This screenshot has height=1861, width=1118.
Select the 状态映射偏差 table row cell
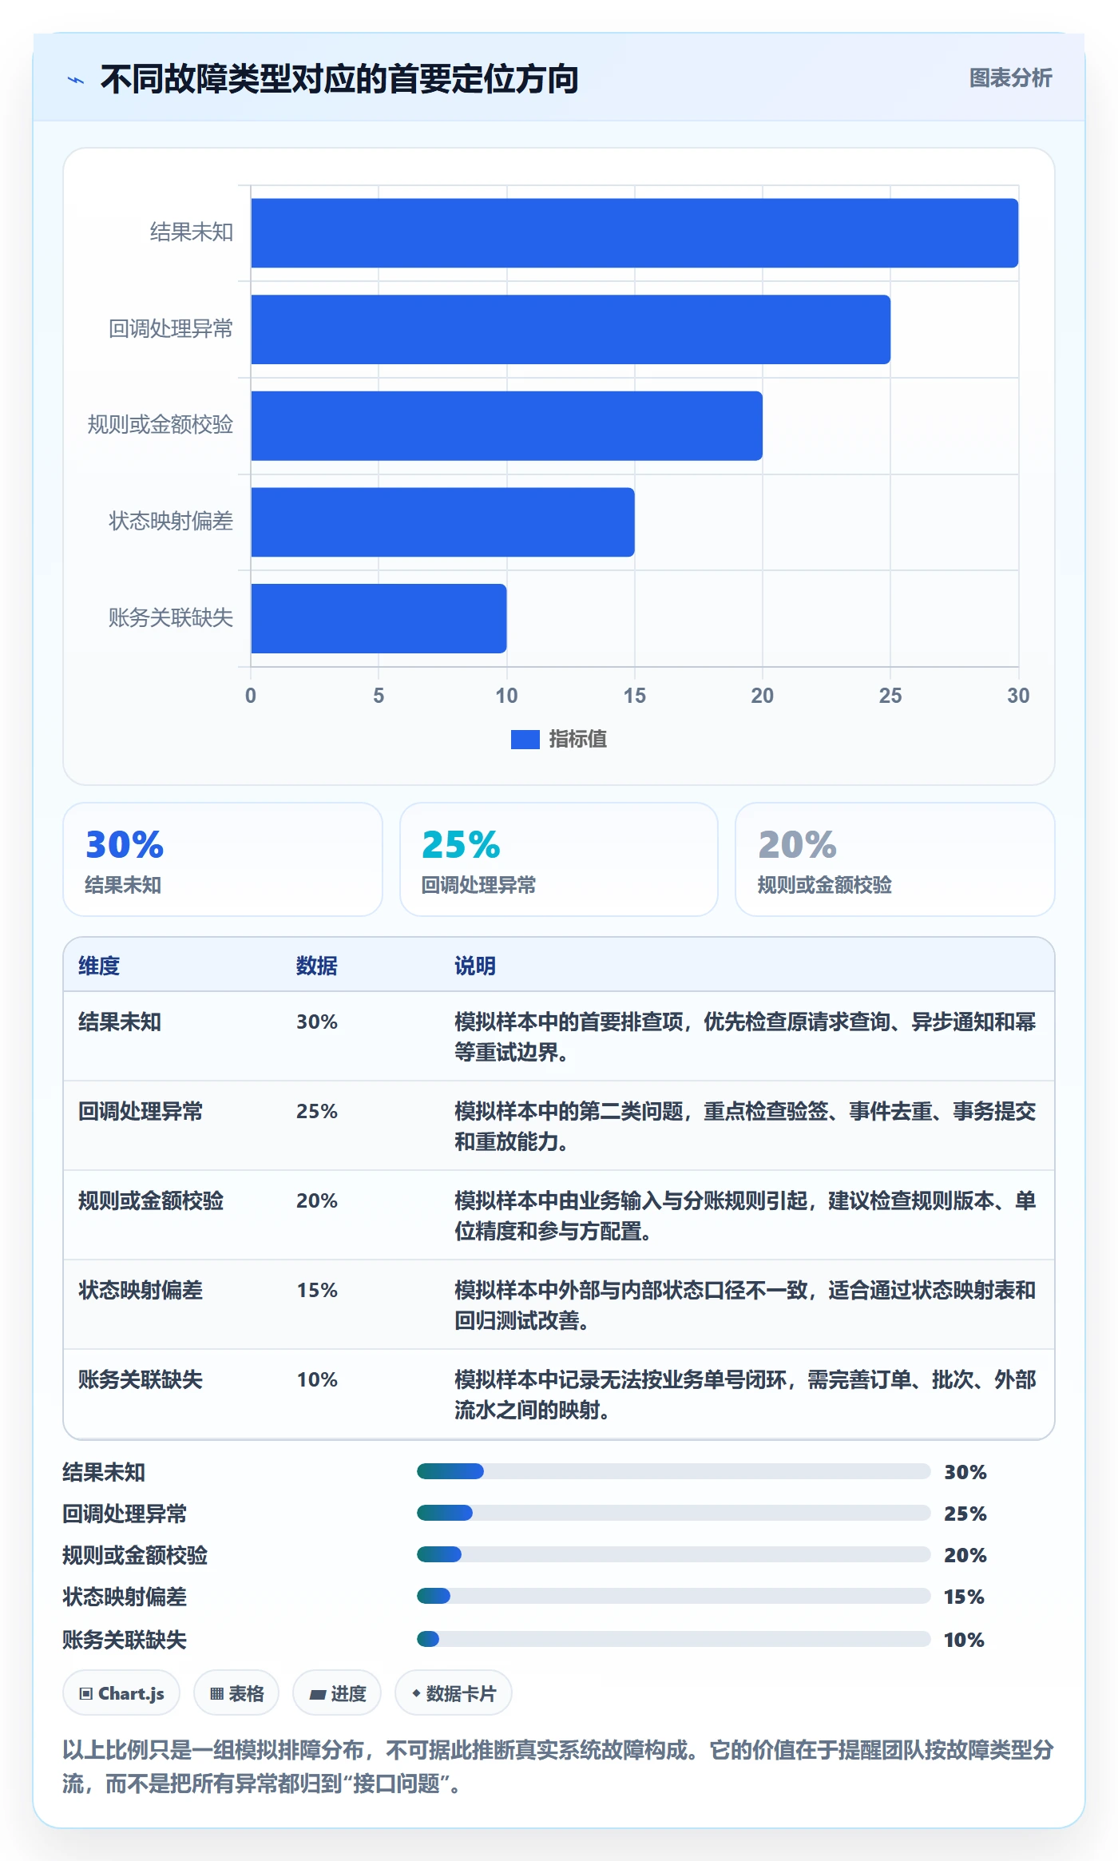pyautogui.click(x=141, y=1291)
